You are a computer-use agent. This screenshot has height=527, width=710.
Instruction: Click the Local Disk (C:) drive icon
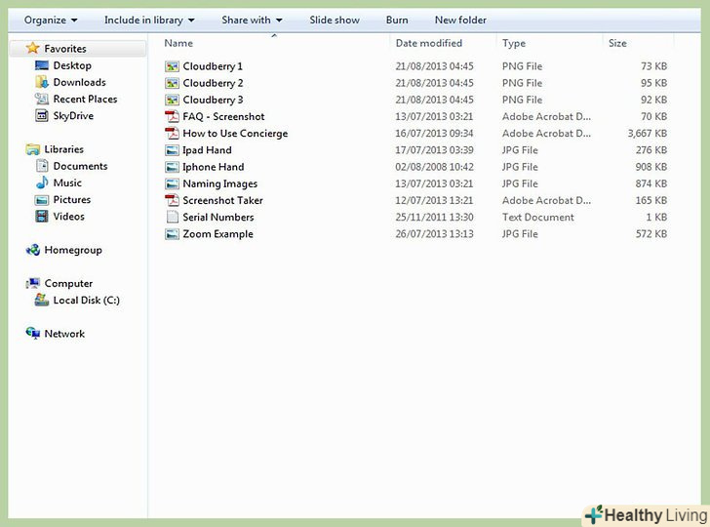point(42,300)
